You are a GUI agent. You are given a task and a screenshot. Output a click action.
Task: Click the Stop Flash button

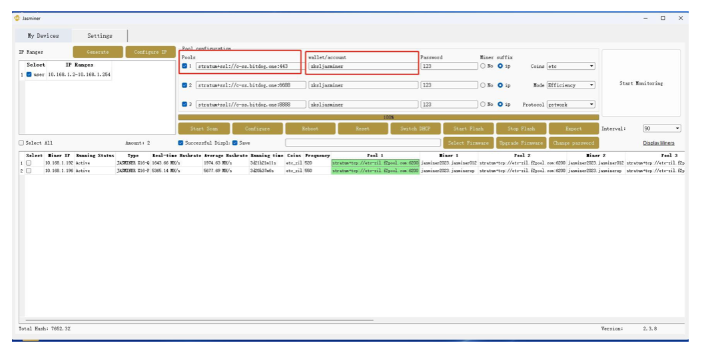click(521, 129)
